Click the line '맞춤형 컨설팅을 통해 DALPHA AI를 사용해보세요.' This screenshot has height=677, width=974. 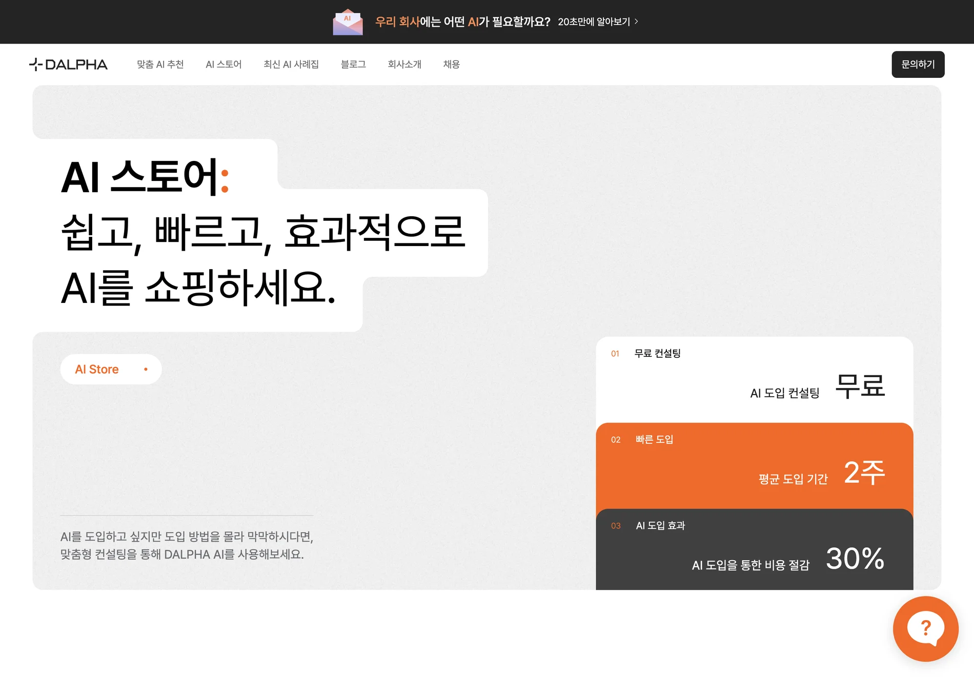[x=182, y=555]
